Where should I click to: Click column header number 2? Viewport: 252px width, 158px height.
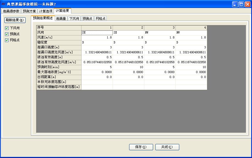click(x=128, y=28)
